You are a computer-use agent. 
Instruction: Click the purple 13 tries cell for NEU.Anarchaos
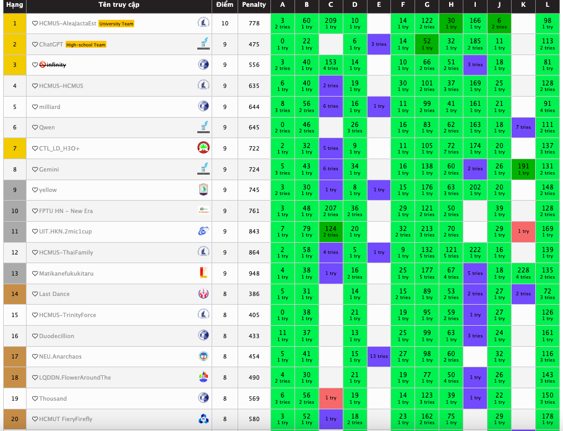(x=379, y=356)
